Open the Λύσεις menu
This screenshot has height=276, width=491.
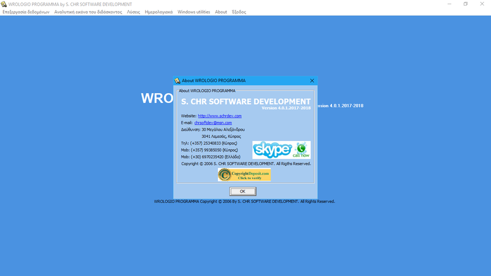[133, 12]
